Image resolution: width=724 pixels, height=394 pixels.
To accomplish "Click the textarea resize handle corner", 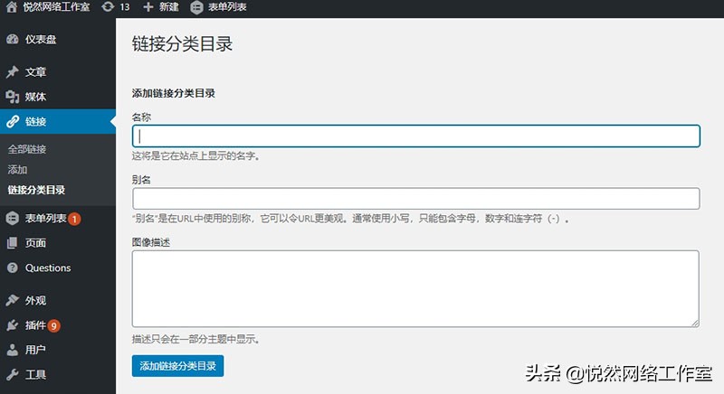I will [695, 323].
